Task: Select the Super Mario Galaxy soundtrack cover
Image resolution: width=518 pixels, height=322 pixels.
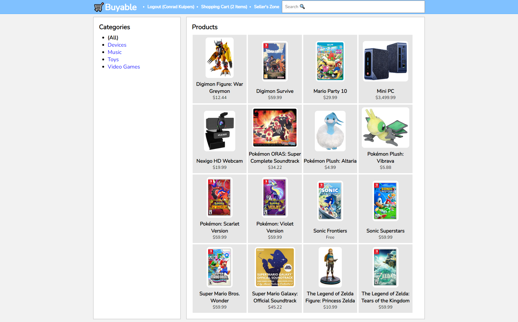Action: click(275, 267)
